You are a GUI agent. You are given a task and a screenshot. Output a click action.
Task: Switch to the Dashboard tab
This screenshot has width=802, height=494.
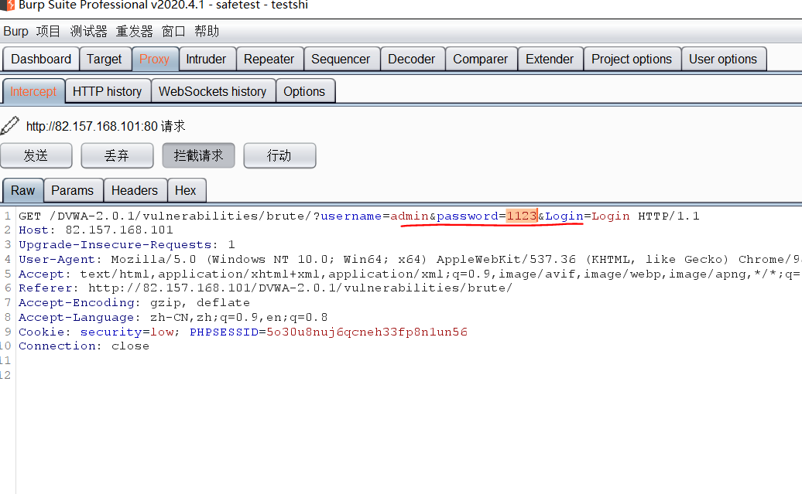pyautogui.click(x=41, y=60)
